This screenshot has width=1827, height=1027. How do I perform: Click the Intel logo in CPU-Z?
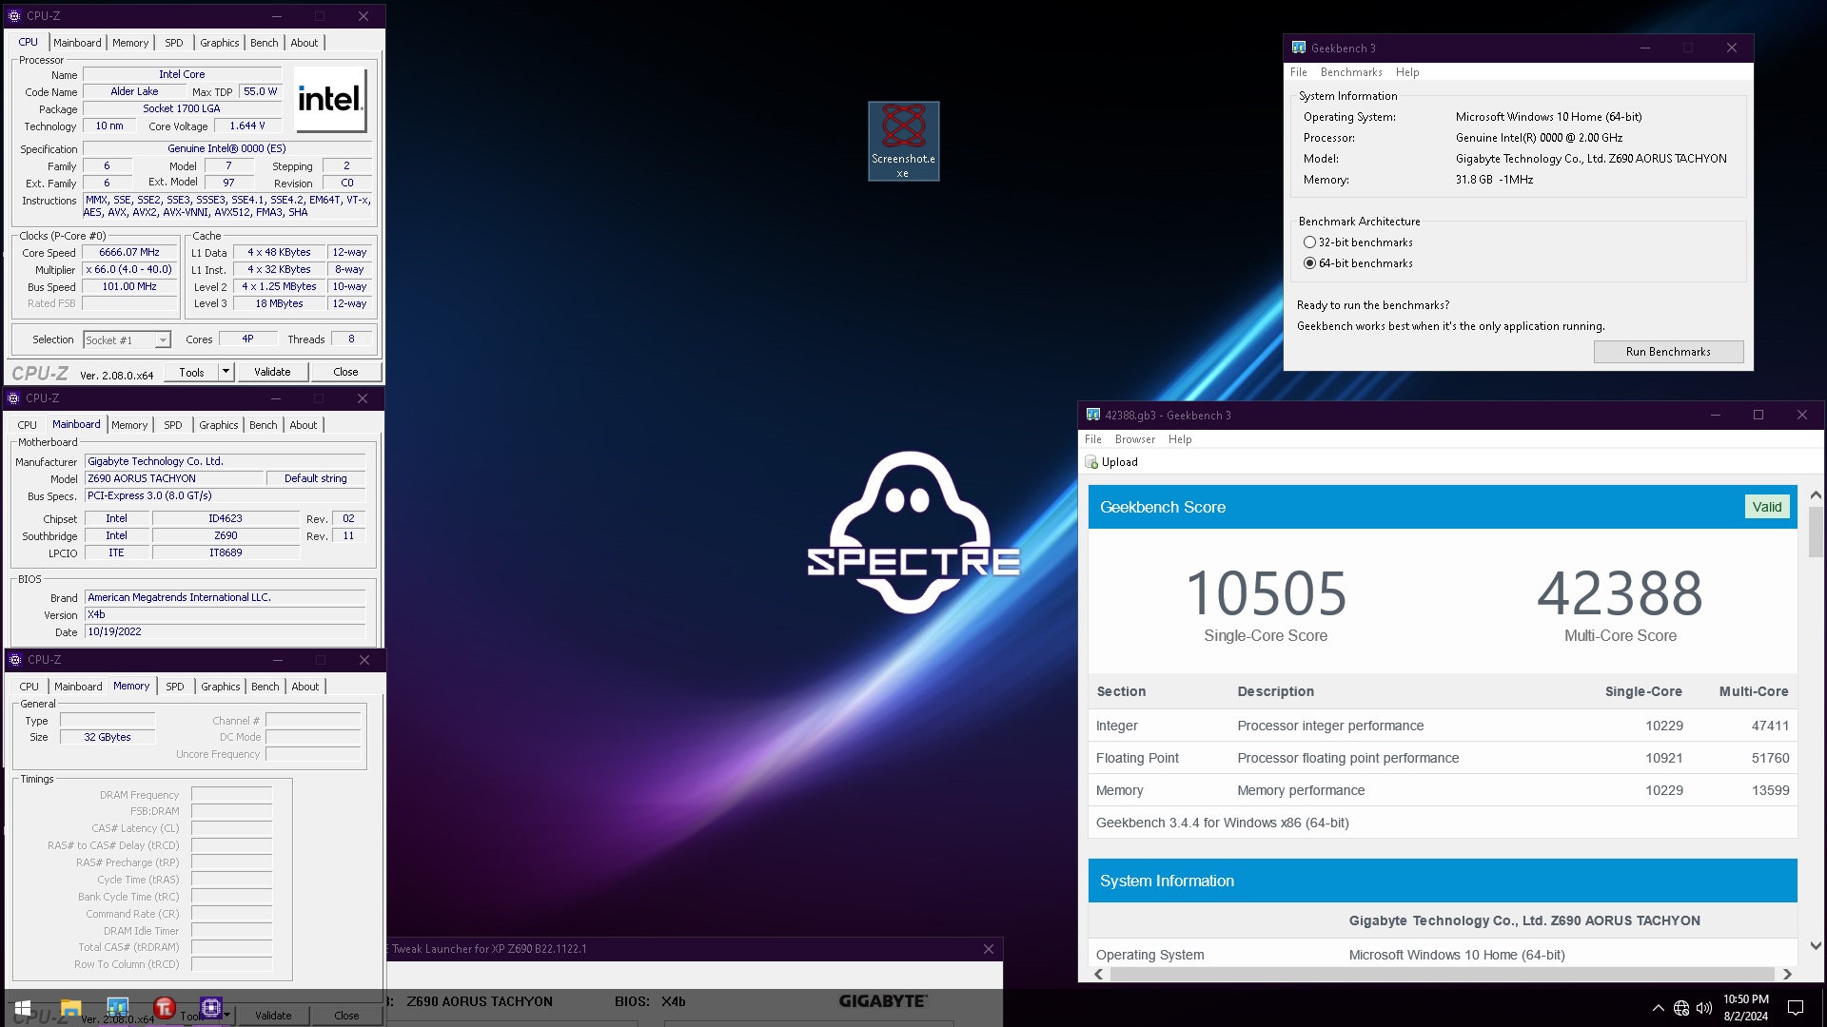click(x=329, y=99)
